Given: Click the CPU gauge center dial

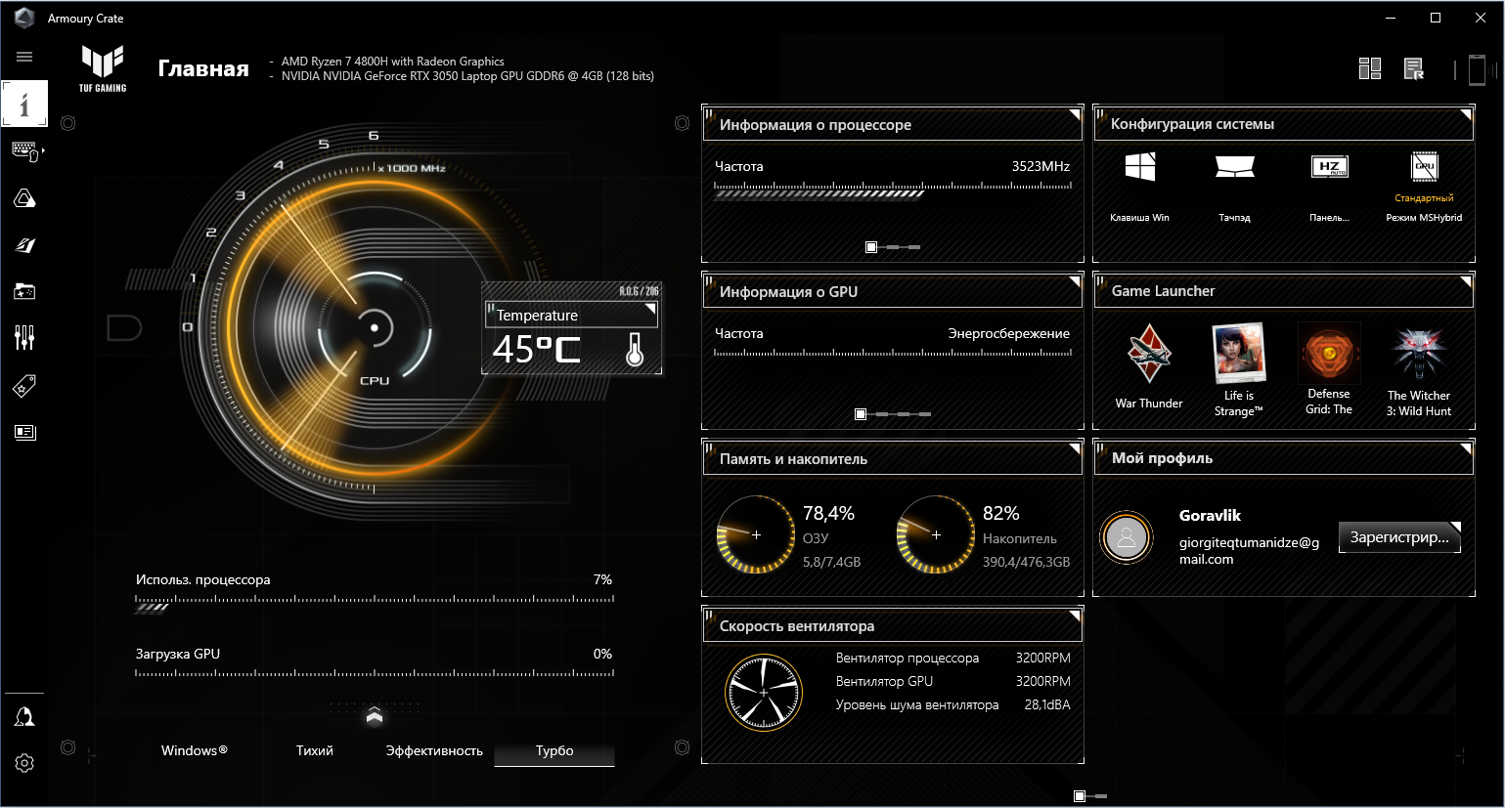Looking at the screenshot, I should pyautogui.click(x=375, y=328).
